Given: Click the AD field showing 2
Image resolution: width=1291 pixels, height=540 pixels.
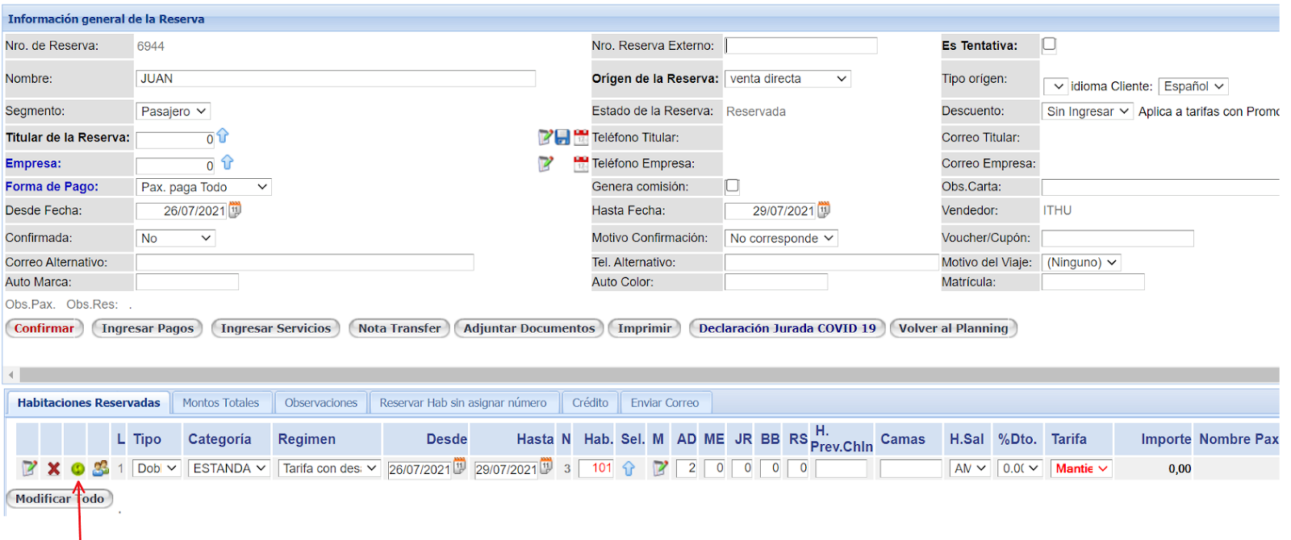Looking at the screenshot, I should point(687,468).
